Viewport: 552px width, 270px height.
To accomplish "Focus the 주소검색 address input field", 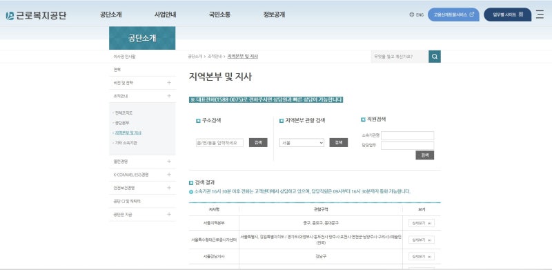I will [219, 143].
